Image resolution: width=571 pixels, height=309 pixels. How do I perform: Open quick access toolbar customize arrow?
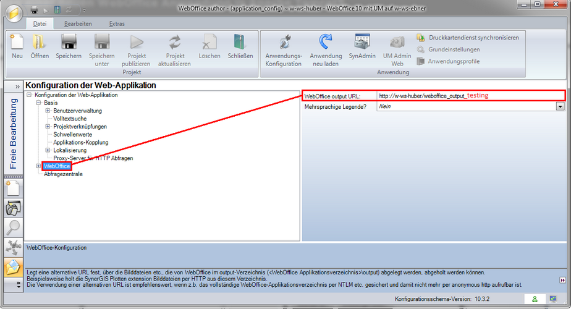tap(85, 11)
